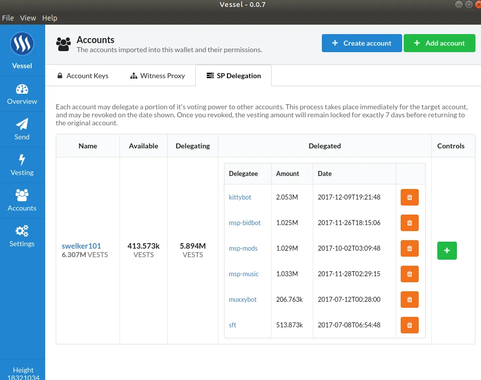Open the Send sidebar section
Screen dimensions: 481x380
point(22,130)
